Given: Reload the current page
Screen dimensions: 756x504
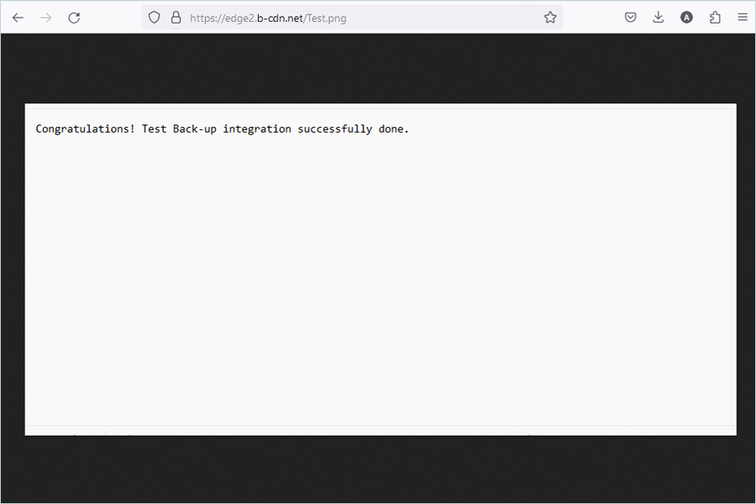Looking at the screenshot, I should [74, 18].
